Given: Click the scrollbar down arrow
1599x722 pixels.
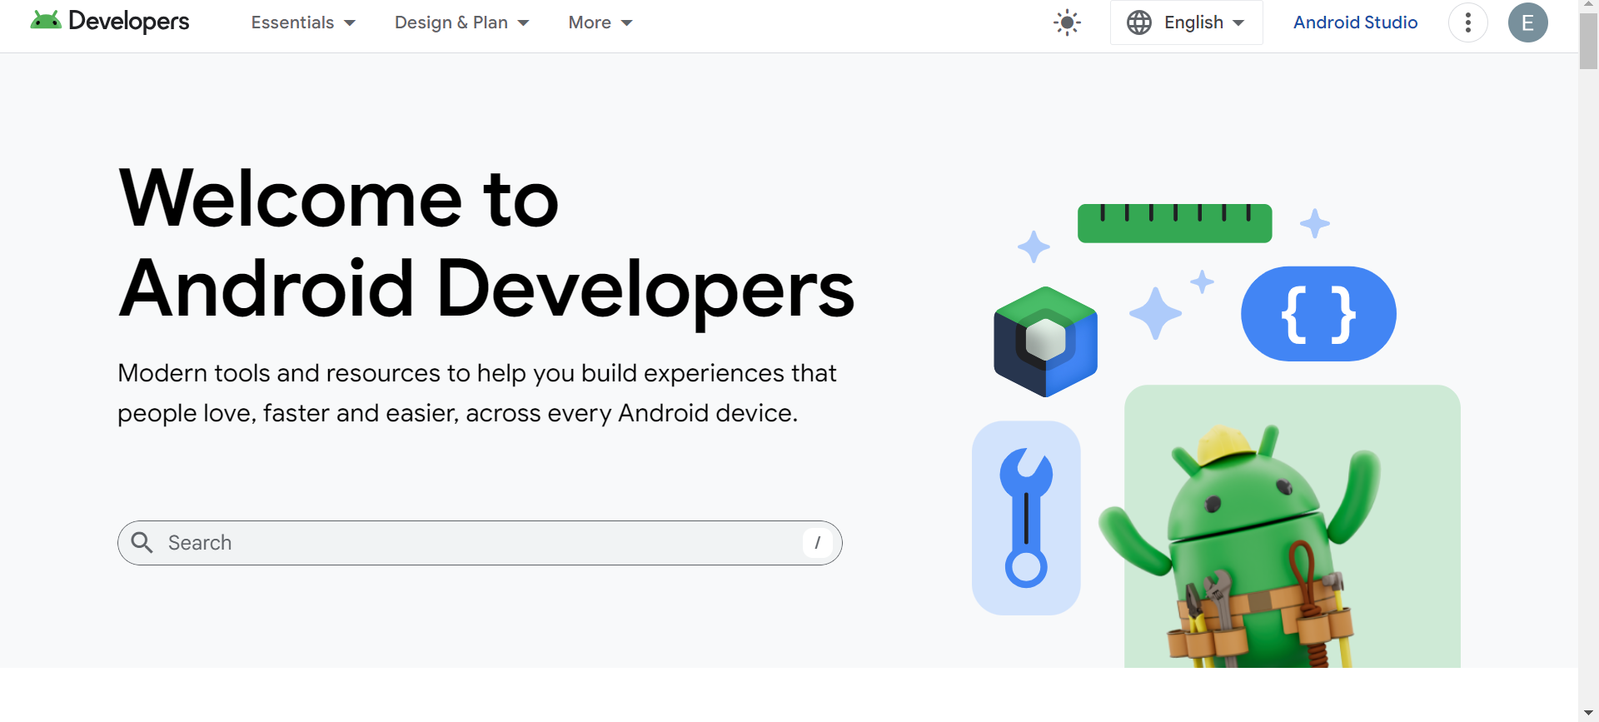Looking at the screenshot, I should point(1588,714).
